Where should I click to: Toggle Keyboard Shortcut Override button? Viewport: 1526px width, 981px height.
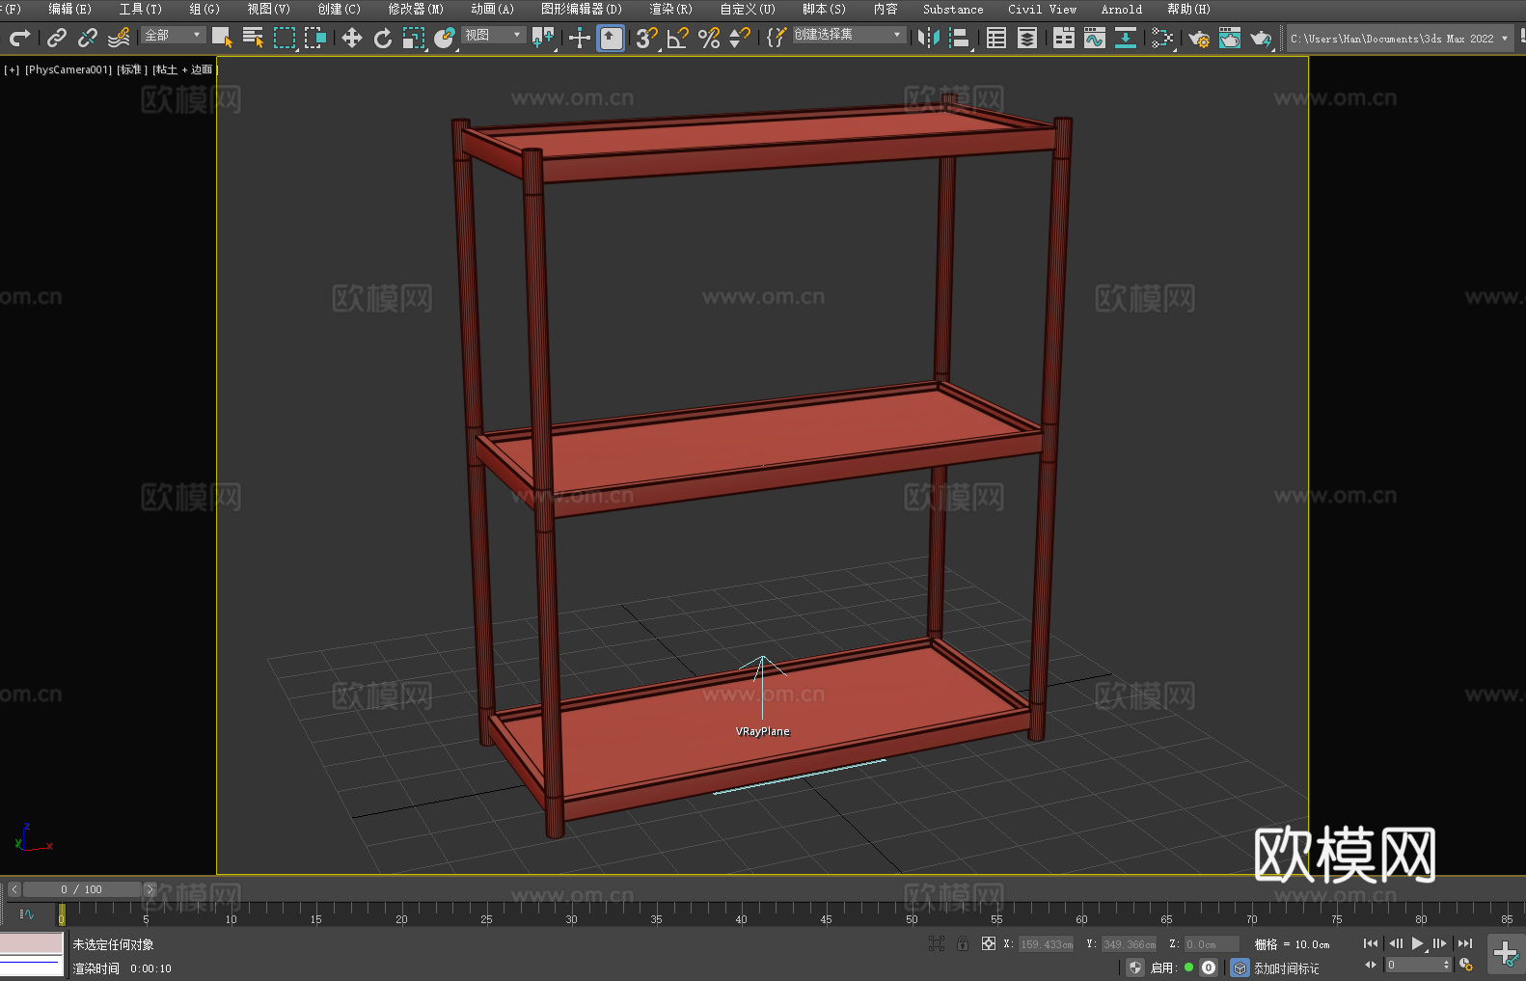611,38
